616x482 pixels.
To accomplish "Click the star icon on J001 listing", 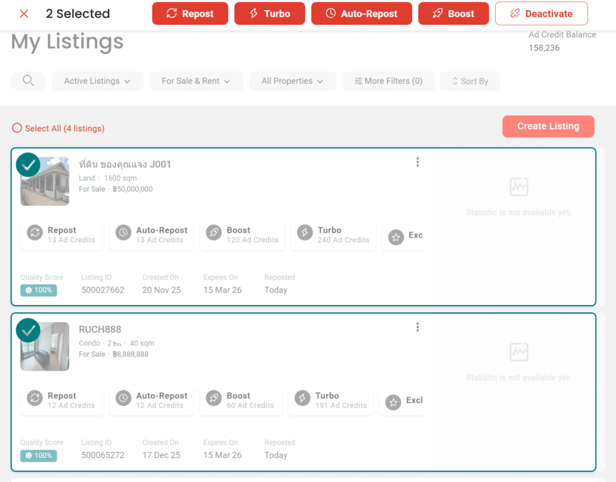I will [395, 237].
